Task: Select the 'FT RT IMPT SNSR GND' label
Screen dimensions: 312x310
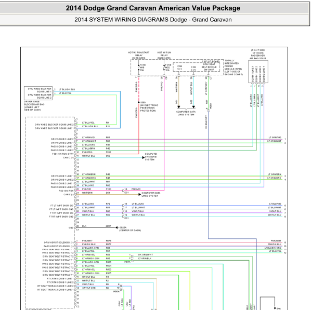Action: click(x=61, y=217)
